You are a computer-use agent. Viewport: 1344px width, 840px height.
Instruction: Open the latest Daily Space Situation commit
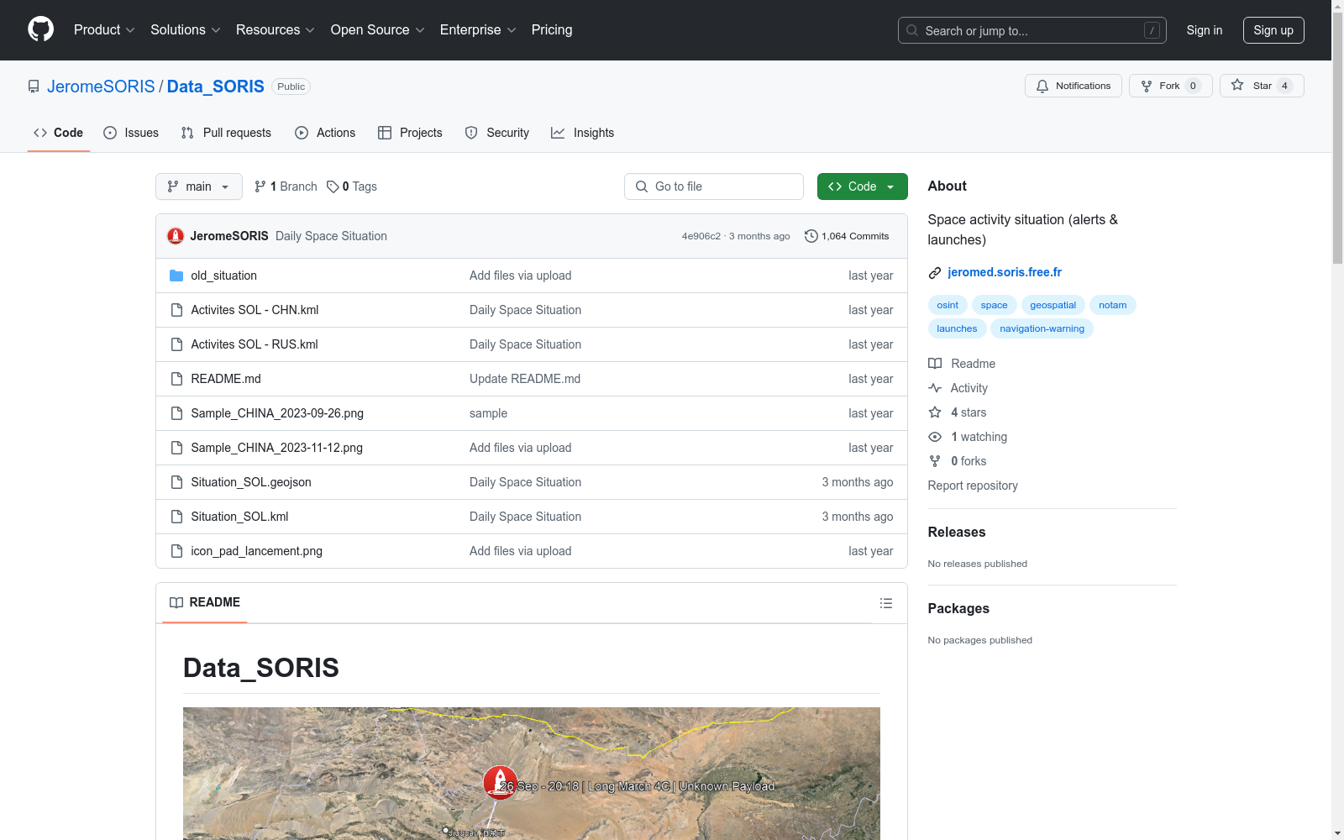(331, 236)
